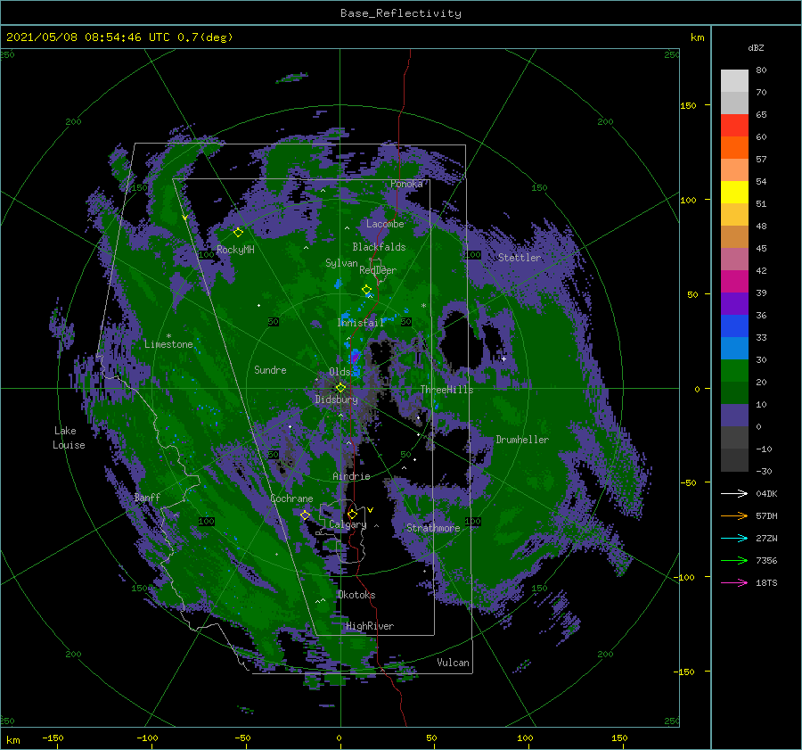Viewport: 802px width, 750px height.
Task: Click the cyan 27ZW arrow in the legend
Action: [734, 538]
